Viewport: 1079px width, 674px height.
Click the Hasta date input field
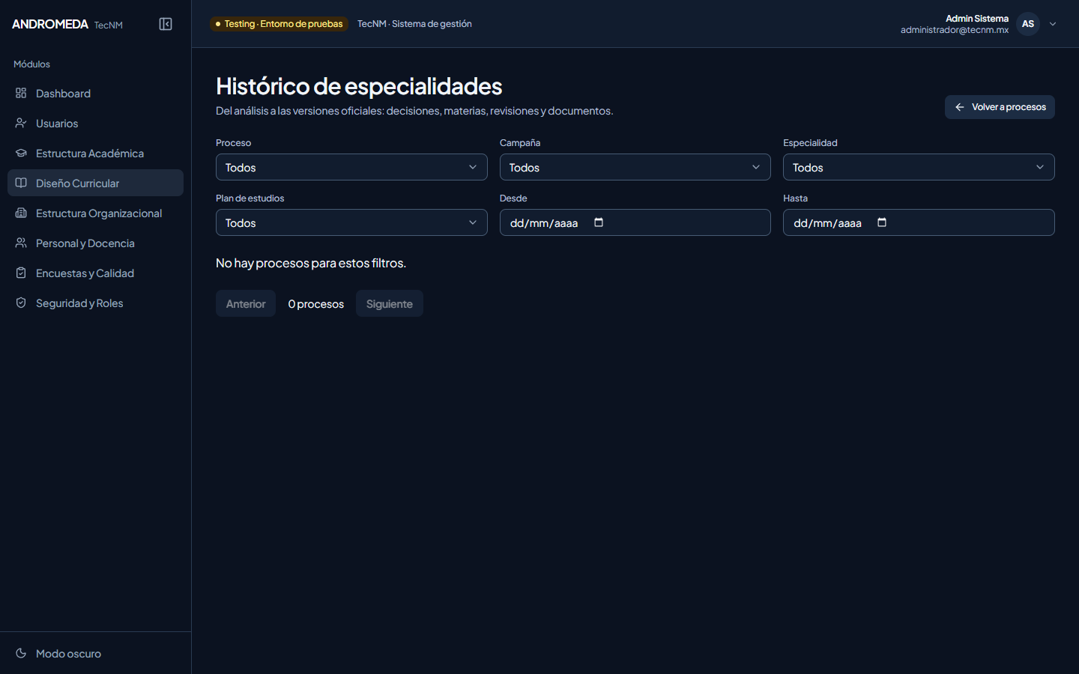[x=919, y=222]
